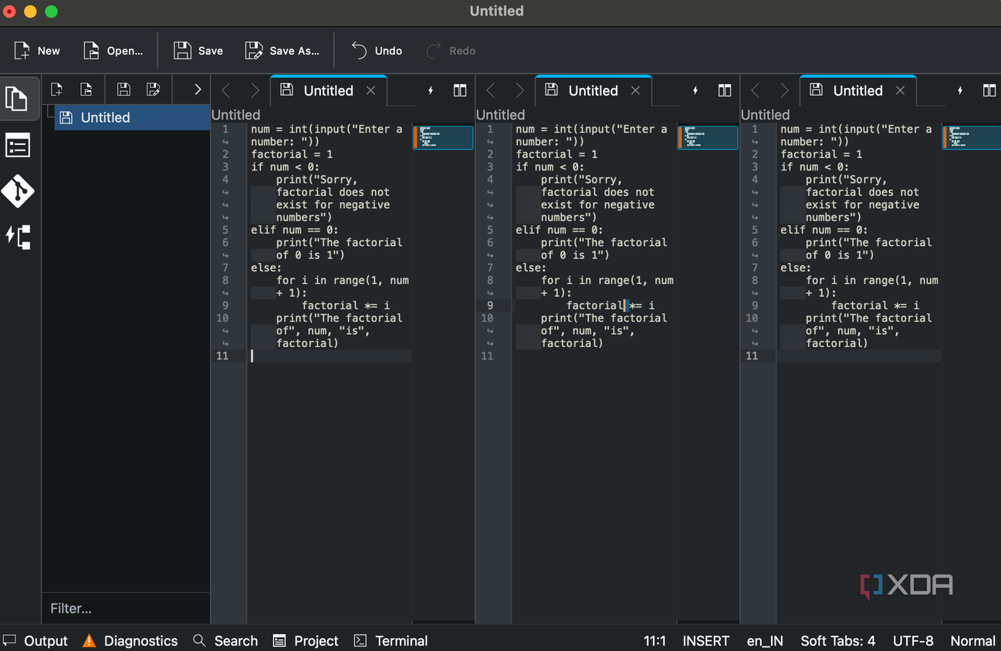This screenshot has height=651, width=1001.
Task: Toggle the Project panel in status bar
Action: pyautogui.click(x=306, y=641)
